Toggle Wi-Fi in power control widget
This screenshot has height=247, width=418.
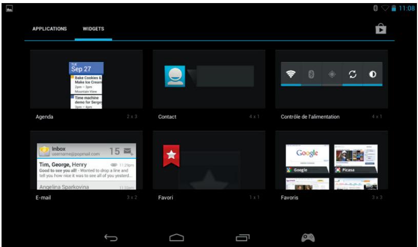(x=291, y=74)
